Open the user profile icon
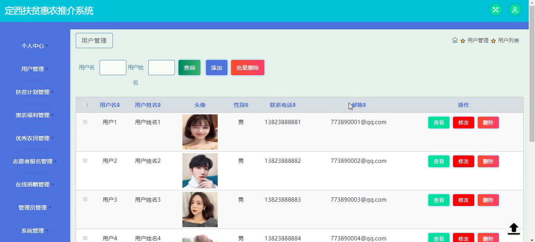535x242 pixels. [515, 10]
